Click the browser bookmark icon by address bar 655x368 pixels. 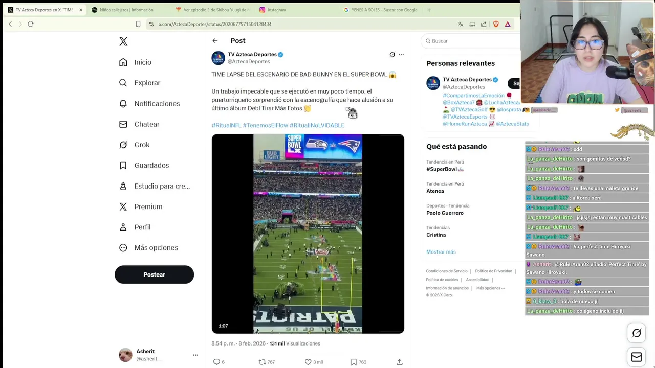pos(138,24)
